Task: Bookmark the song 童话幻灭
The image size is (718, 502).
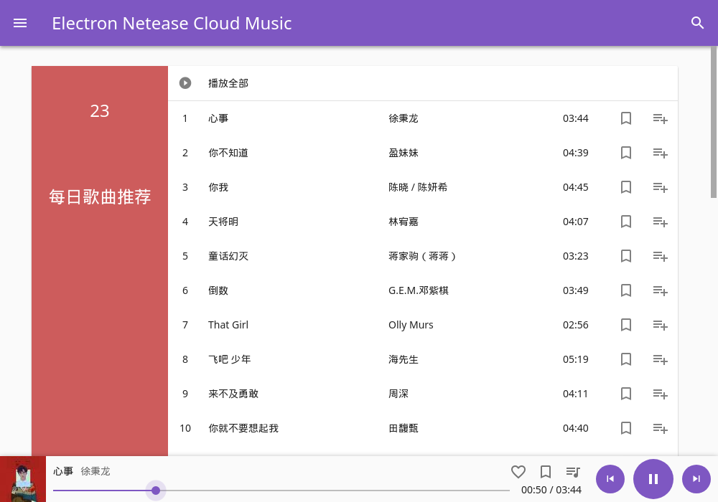Action: (x=626, y=256)
